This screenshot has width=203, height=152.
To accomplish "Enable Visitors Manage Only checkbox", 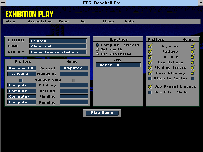I will point(21,80).
